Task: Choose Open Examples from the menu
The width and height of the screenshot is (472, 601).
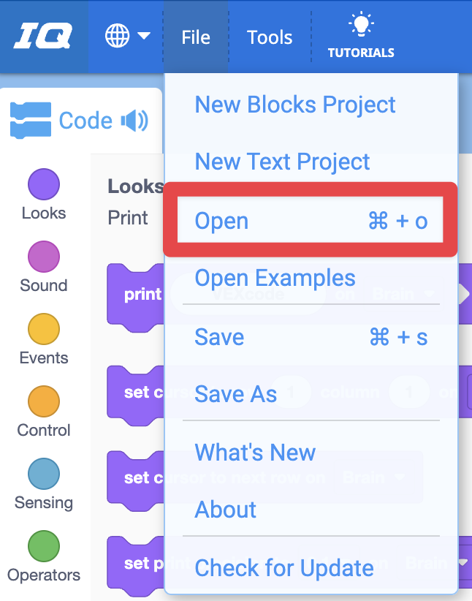Action: (275, 278)
